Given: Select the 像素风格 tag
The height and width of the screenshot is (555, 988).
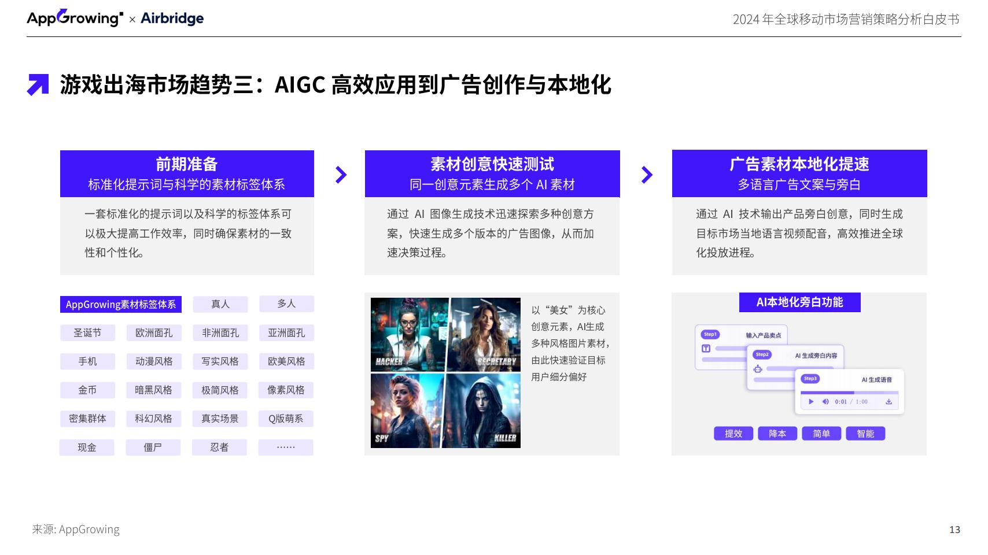Looking at the screenshot, I should click(x=286, y=390).
